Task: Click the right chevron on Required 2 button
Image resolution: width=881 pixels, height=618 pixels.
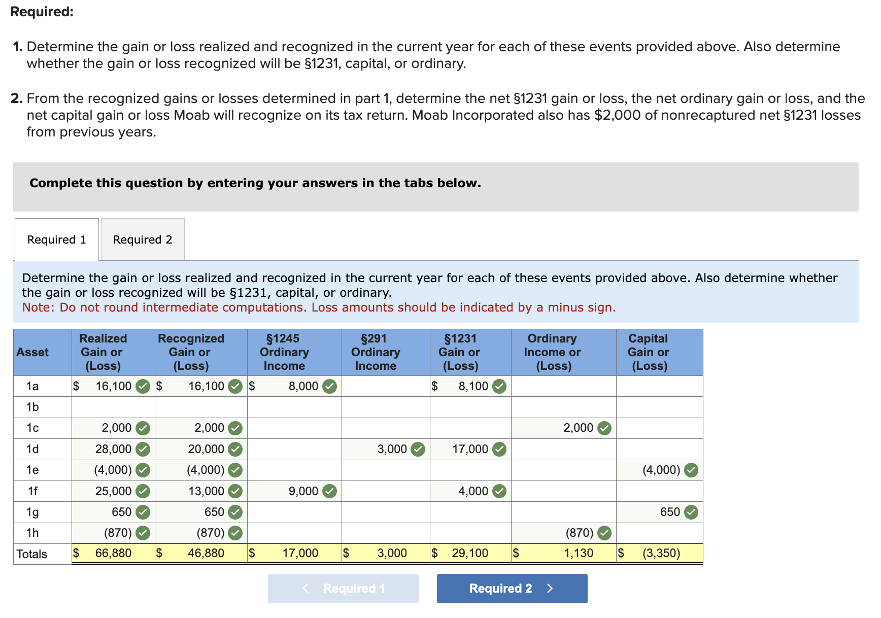Action: pyautogui.click(x=550, y=589)
